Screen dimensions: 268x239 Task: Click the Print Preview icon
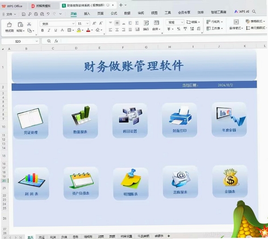[x=42, y=14]
